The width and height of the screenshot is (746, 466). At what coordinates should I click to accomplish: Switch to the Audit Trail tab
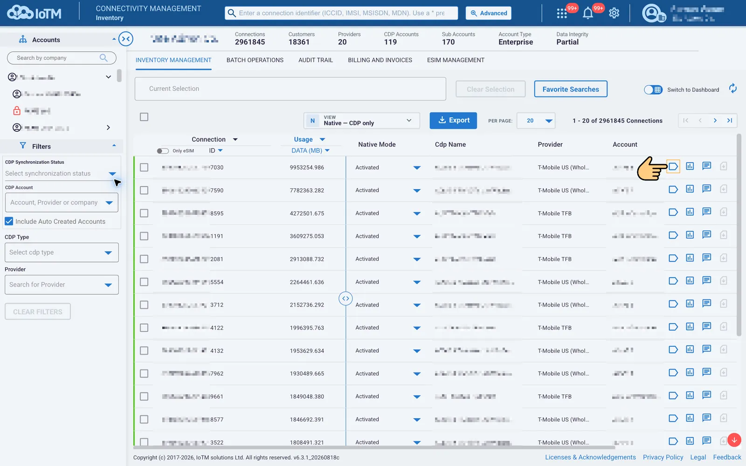pyautogui.click(x=316, y=60)
